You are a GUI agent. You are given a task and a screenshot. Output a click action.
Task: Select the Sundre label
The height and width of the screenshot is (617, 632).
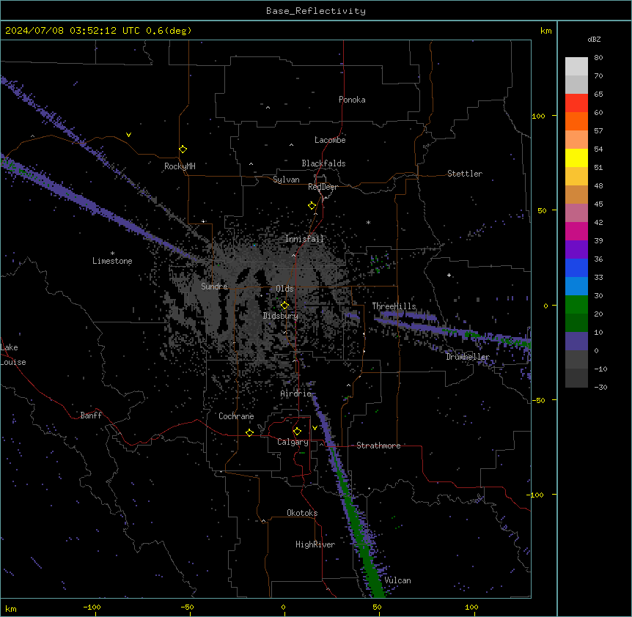click(214, 287)
